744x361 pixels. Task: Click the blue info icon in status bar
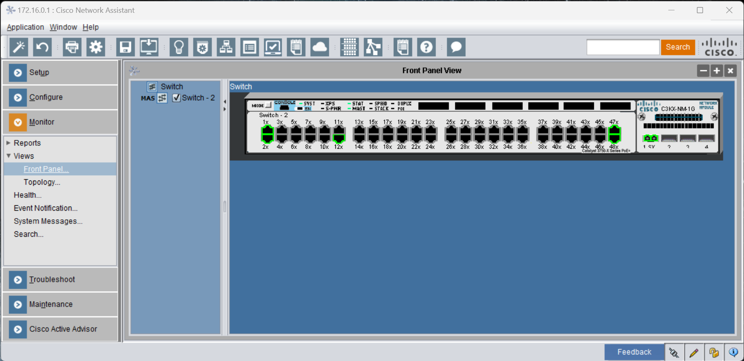(734, 352)
